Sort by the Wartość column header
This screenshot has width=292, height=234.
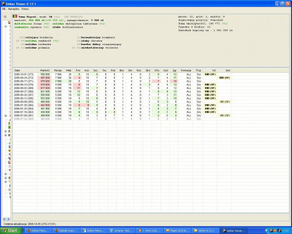[x=44, y=70]
